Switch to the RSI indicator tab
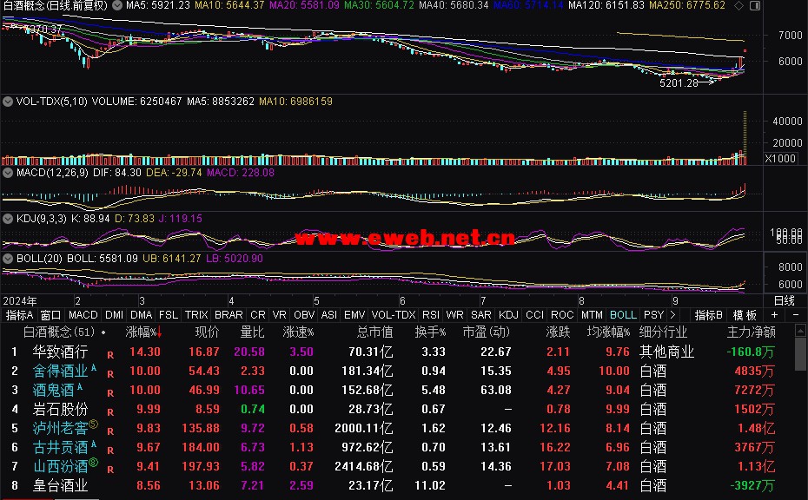This screenshot has height=500, width=808. pyautogui.click(x=430, y=314)
